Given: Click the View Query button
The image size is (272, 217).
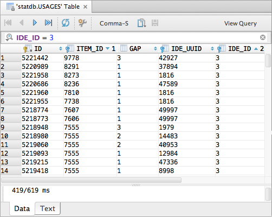Looking at the screenshot, I should pos(241,23).
